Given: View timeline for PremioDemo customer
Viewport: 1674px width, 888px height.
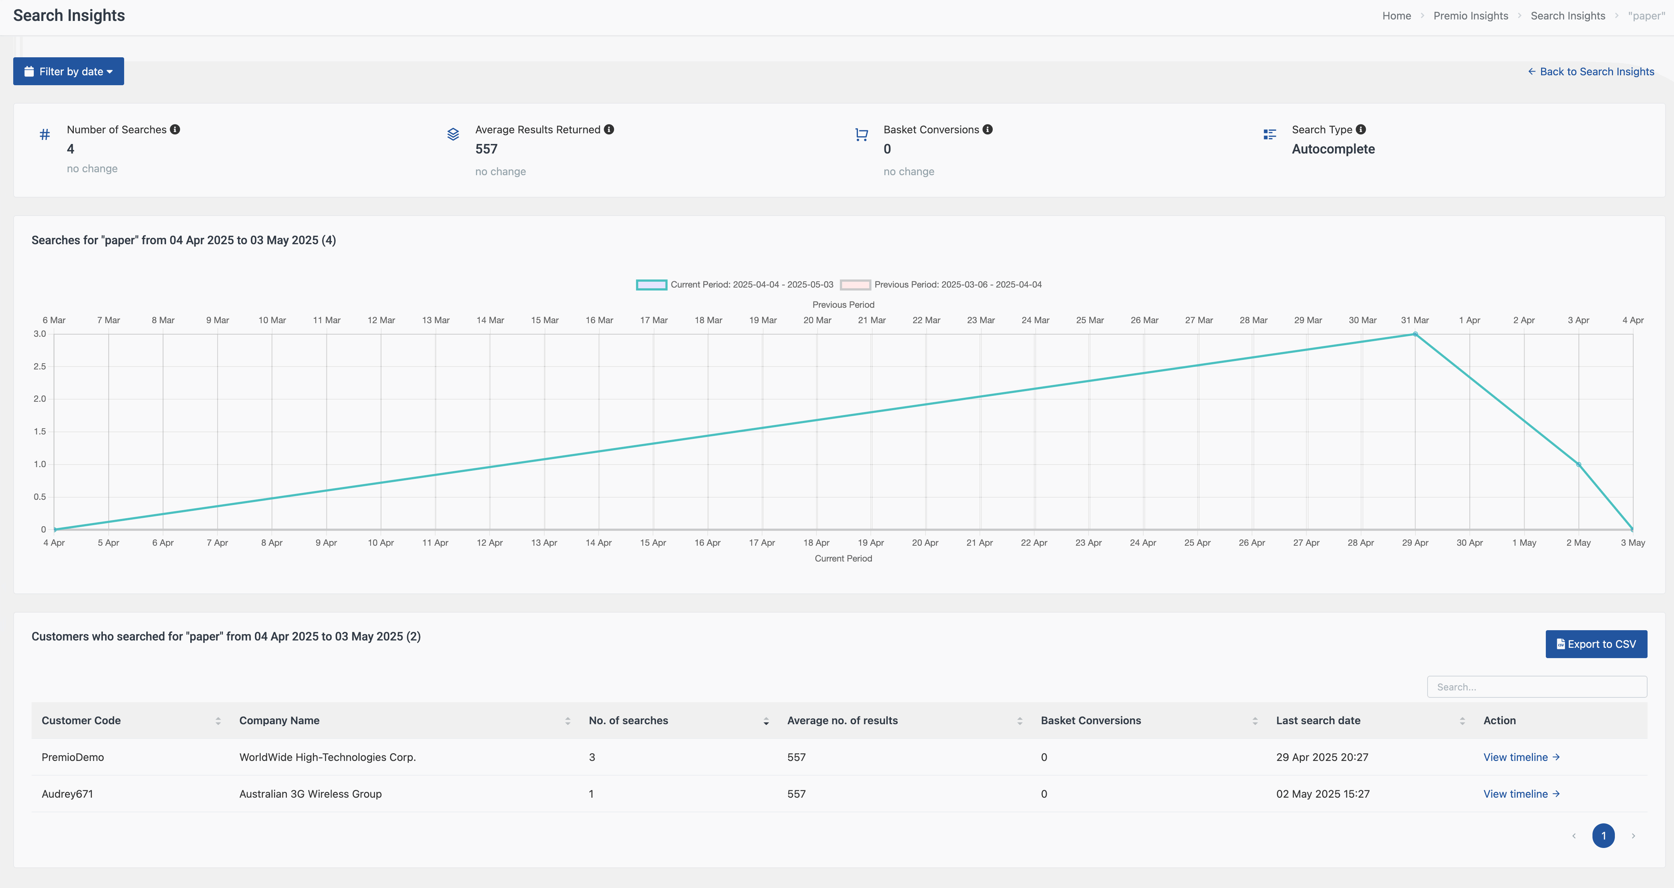Looking at the screenshot, I should [1520, 757].
